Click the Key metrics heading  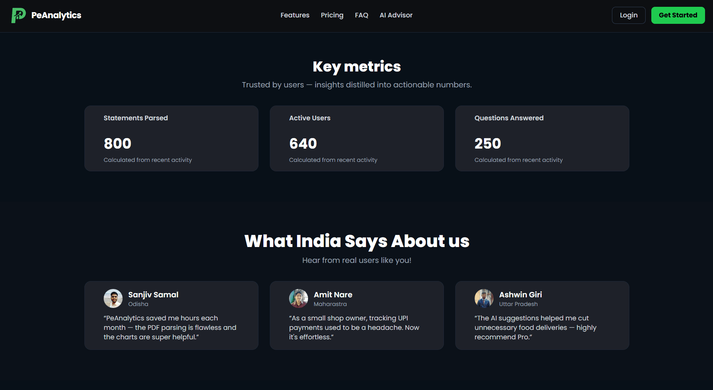(x=356, y=66)
